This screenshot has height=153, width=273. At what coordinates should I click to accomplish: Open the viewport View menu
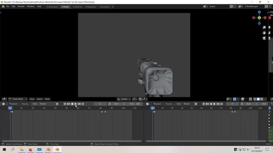(x=32, y=99)
